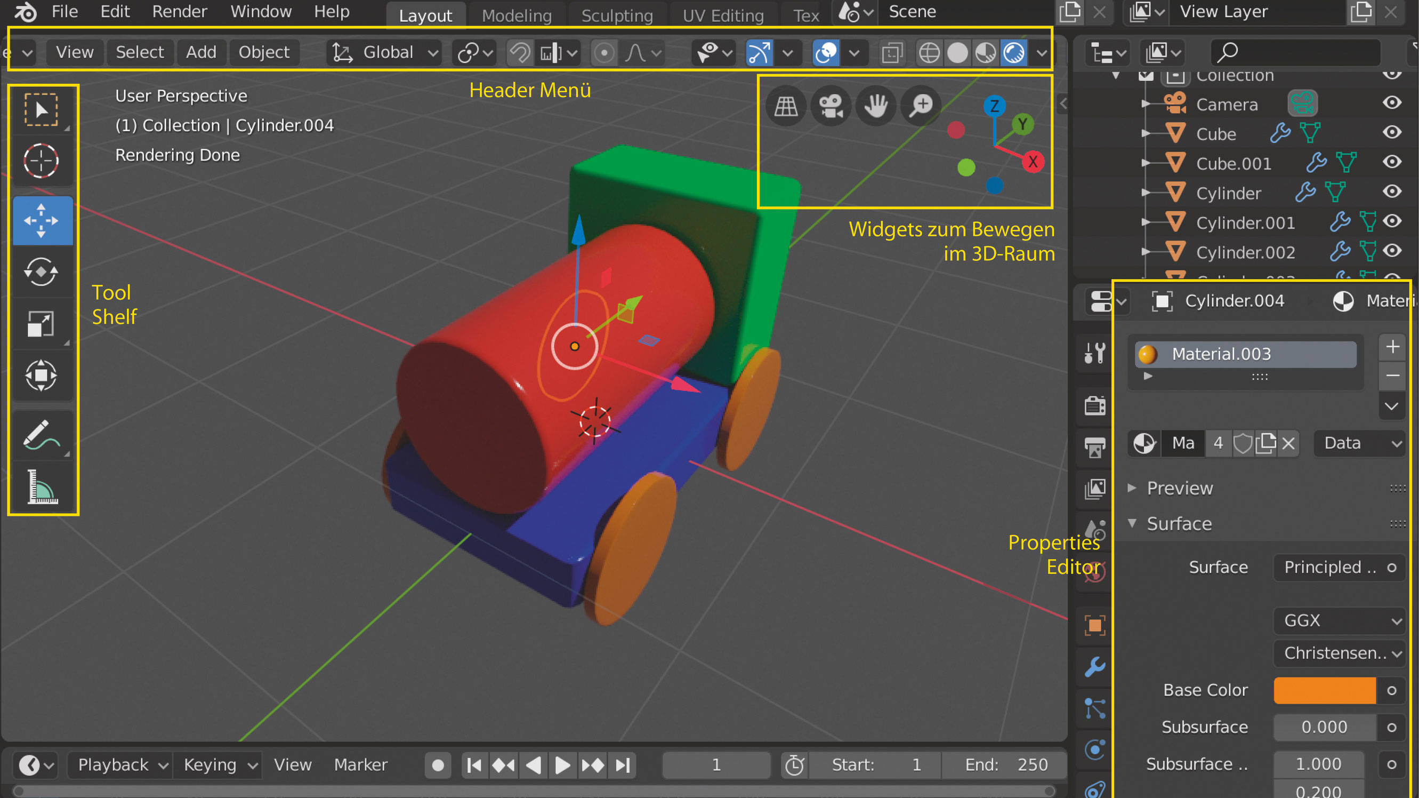Open the Render menu
The width and height of the screenshot is (1419, 798).
pos(179,12)
